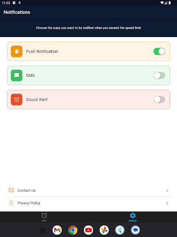Turn on the Sound Alert toggle
The width and height of the screenshot is (177, 237).
point(159,100)
